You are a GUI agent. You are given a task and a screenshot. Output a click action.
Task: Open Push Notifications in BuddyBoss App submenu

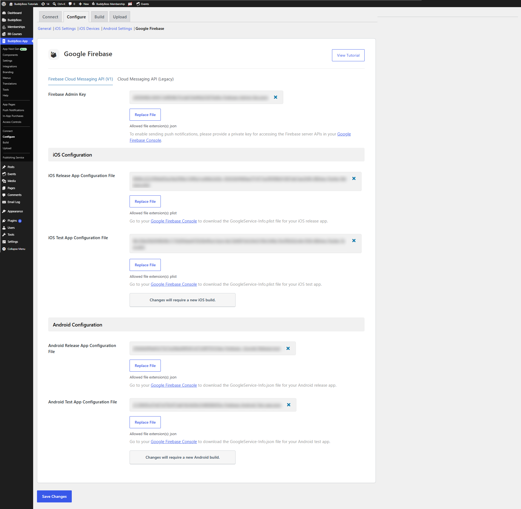(x=13, y=110)
